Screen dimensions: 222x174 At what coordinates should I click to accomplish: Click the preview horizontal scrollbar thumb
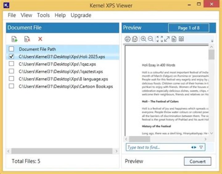click(140, 139)
